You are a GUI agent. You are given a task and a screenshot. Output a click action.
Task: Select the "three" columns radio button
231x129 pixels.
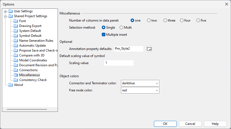(x=165, y=20)
